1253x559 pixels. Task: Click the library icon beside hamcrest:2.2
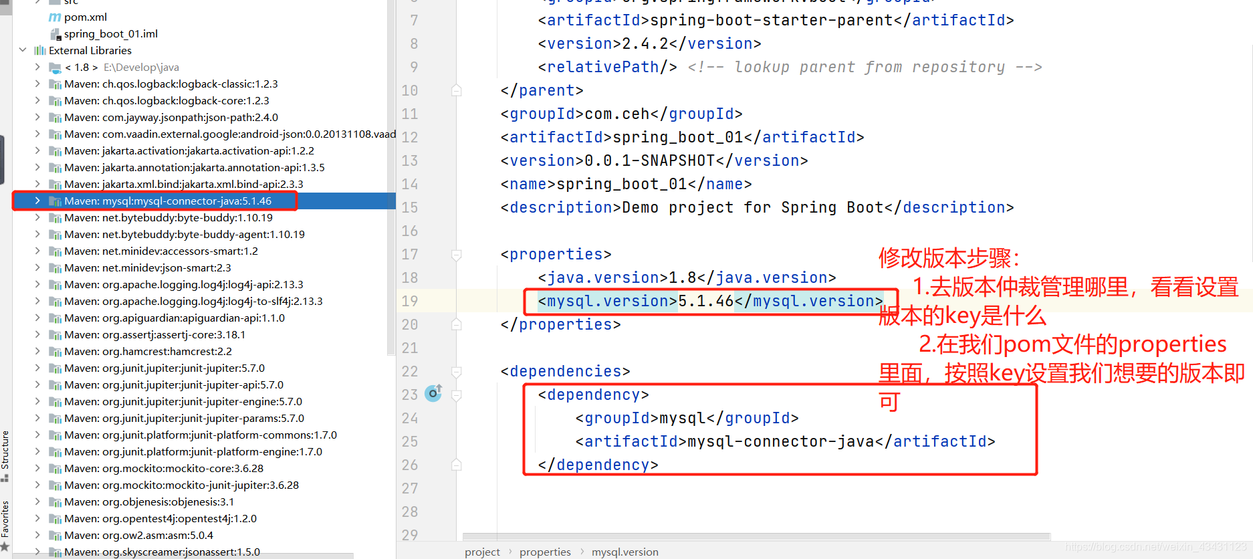(x=55, y=352)
